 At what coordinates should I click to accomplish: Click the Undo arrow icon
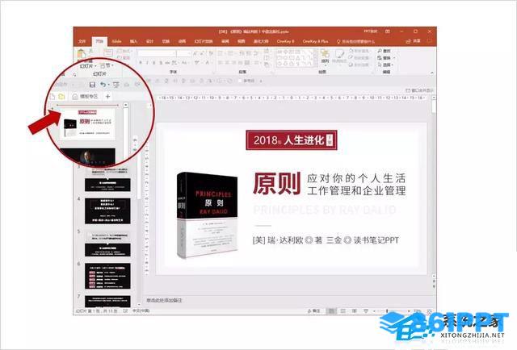coord(103,85)
